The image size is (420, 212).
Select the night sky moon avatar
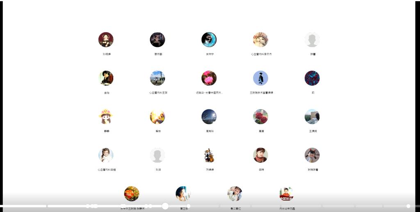209,116
